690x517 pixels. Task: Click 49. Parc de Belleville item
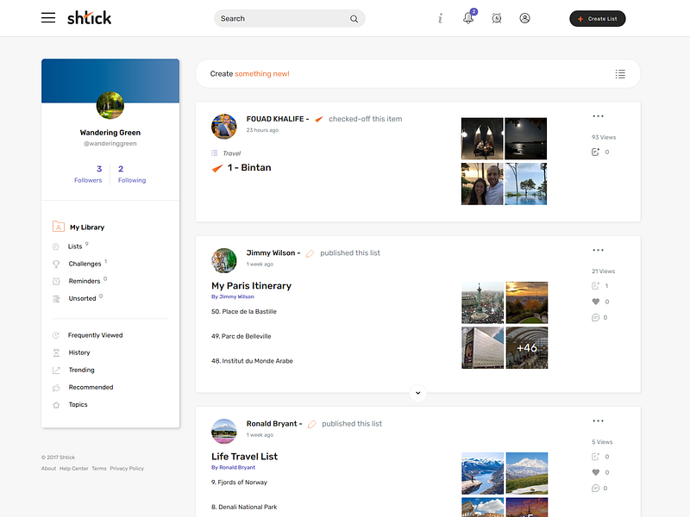tap(241, 336)
